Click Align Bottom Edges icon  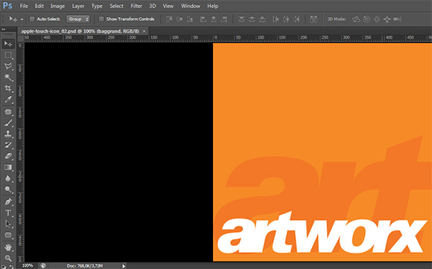tap(189, 19)
